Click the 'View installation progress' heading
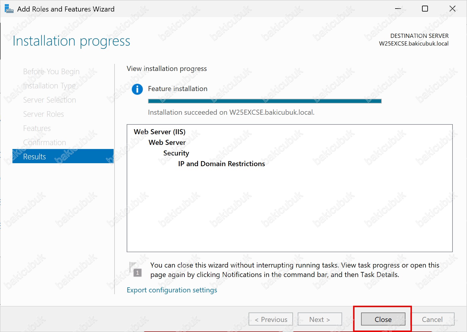Viewport: 467px width, 332px height. tap(167, 69)
